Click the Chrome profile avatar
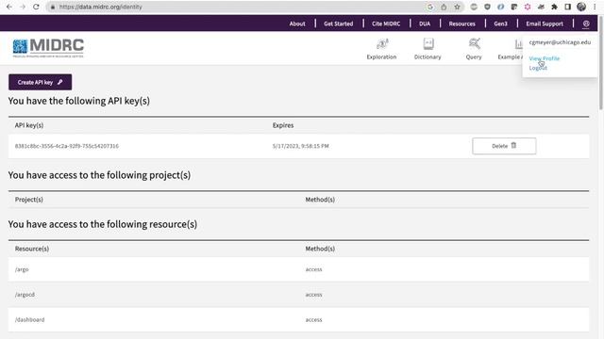604x339 pixels. click(x=581, y=7)
